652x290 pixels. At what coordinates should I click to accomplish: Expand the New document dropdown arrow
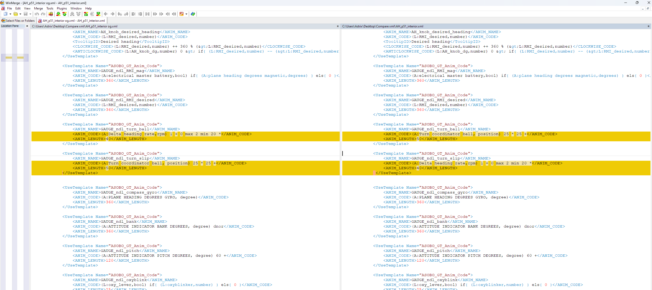pyautogui.click(x=10, y=14)
